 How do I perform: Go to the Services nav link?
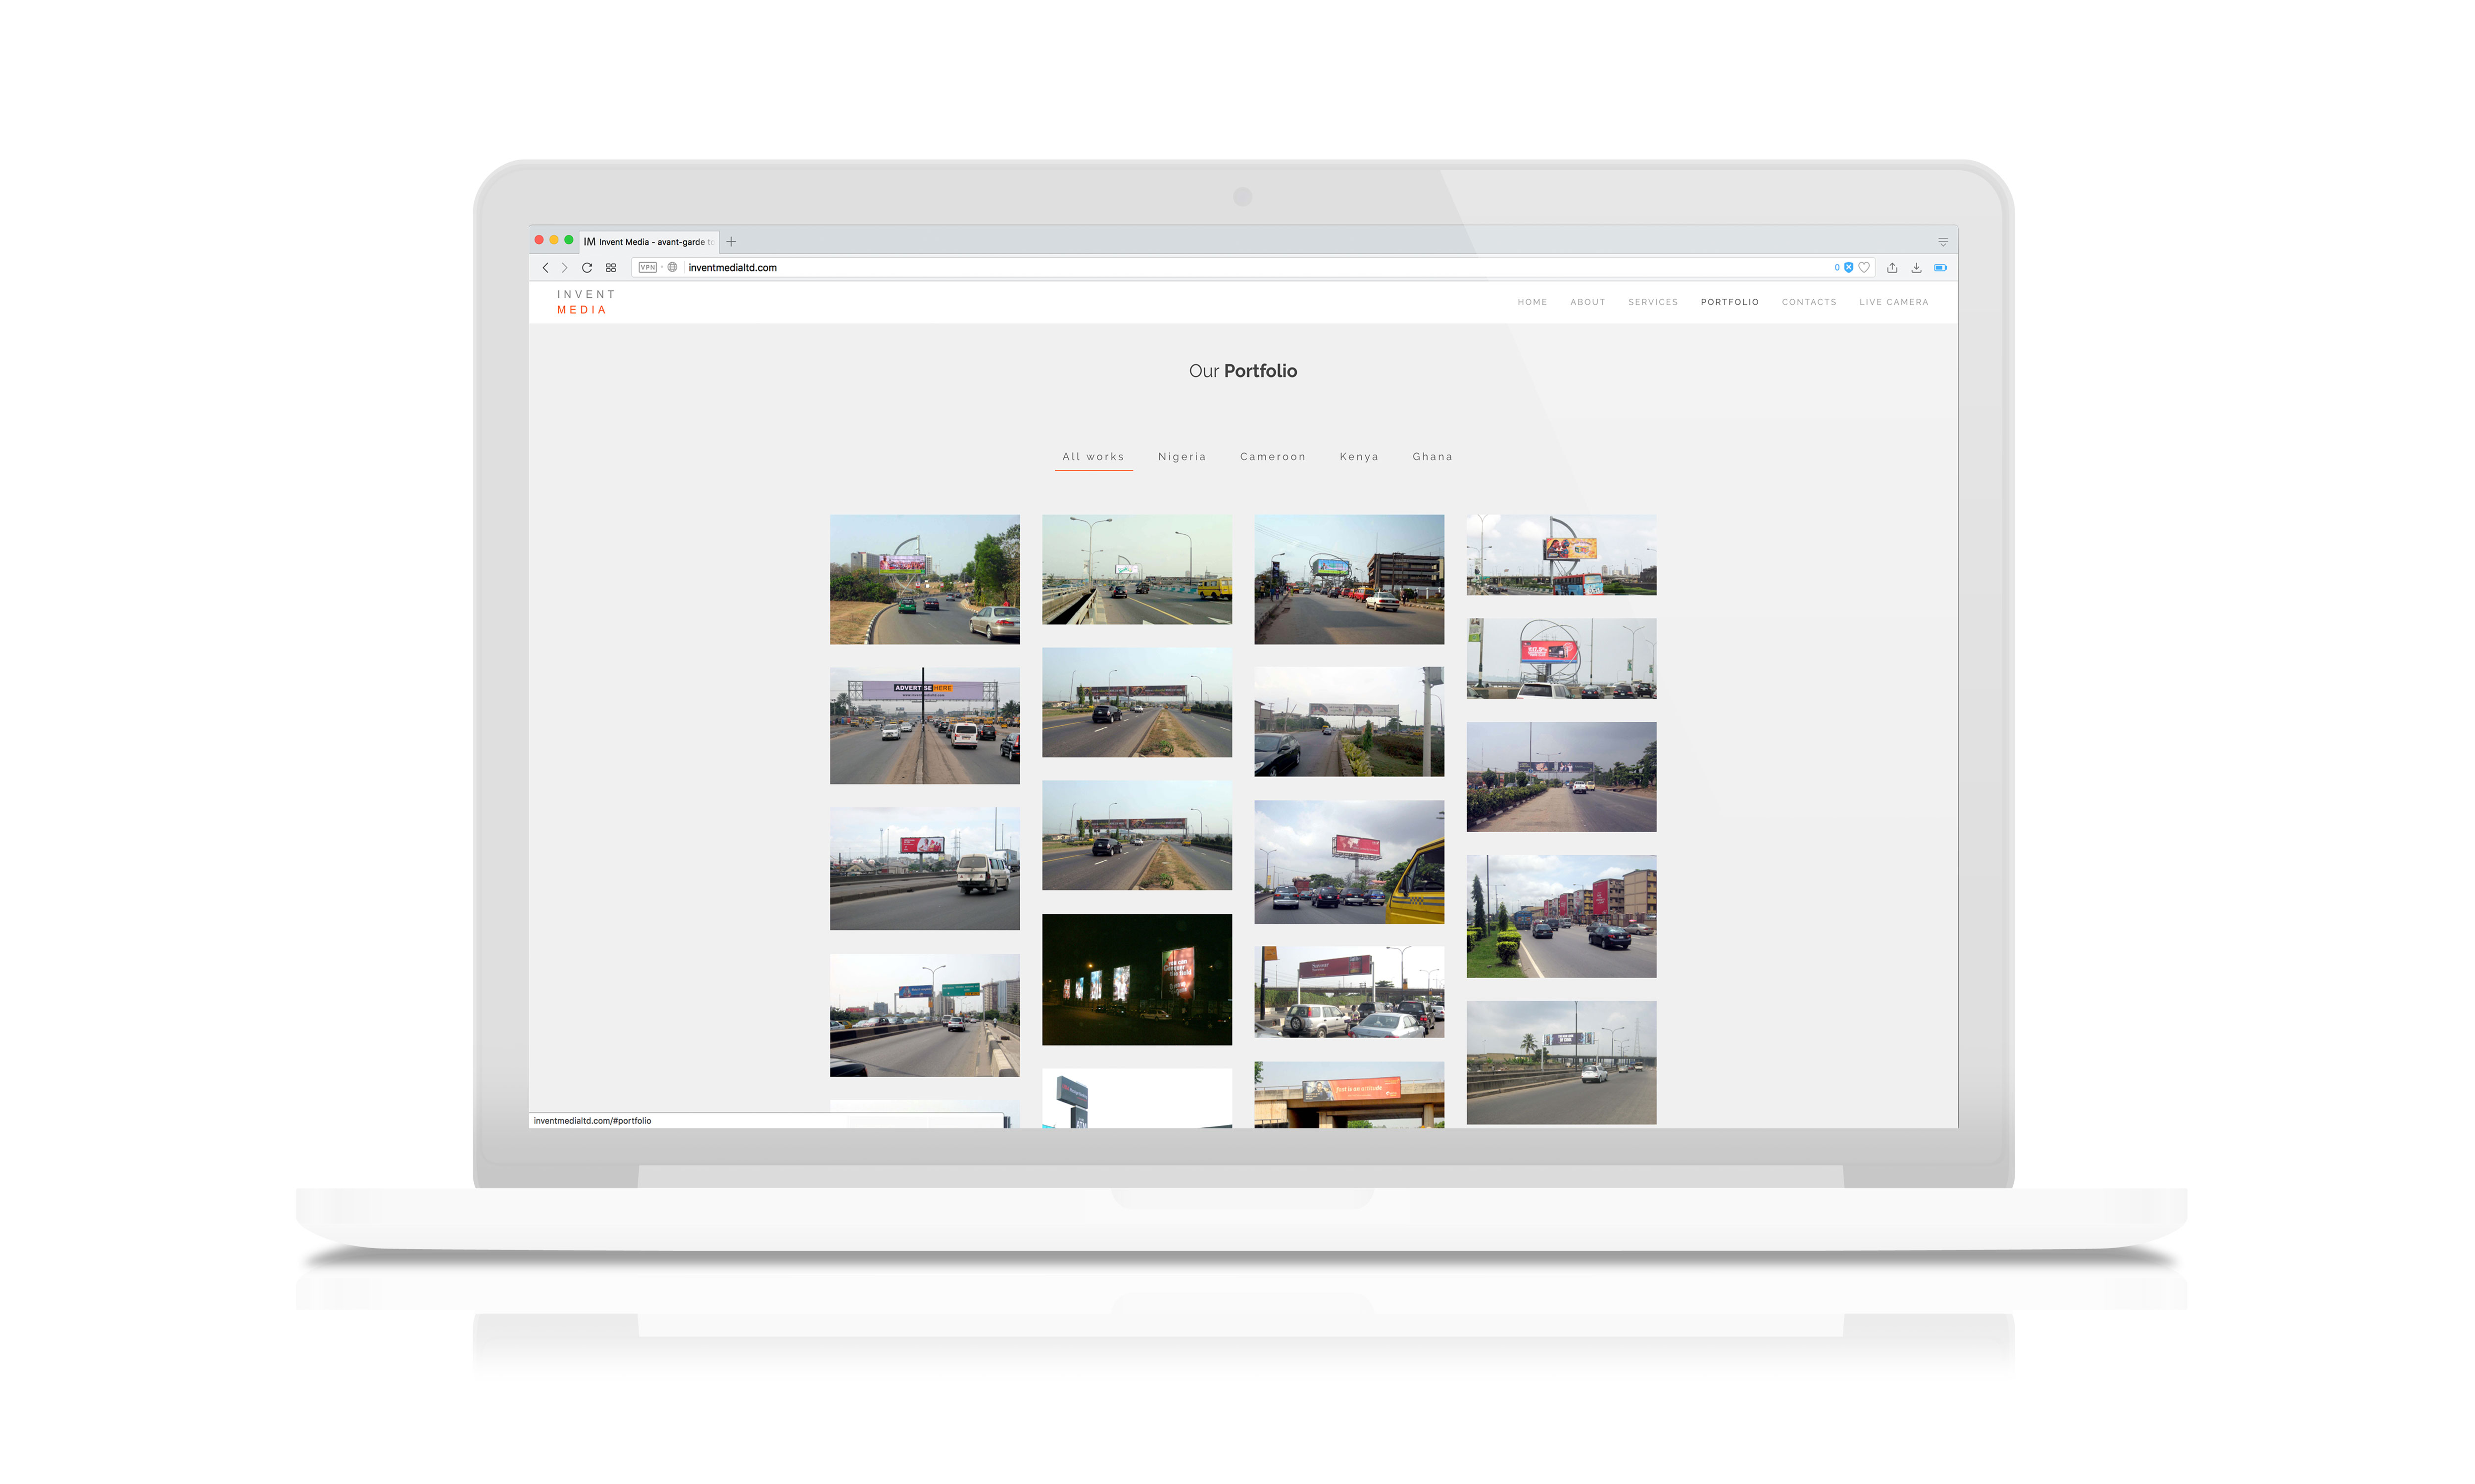click(x=1653, y=302)
